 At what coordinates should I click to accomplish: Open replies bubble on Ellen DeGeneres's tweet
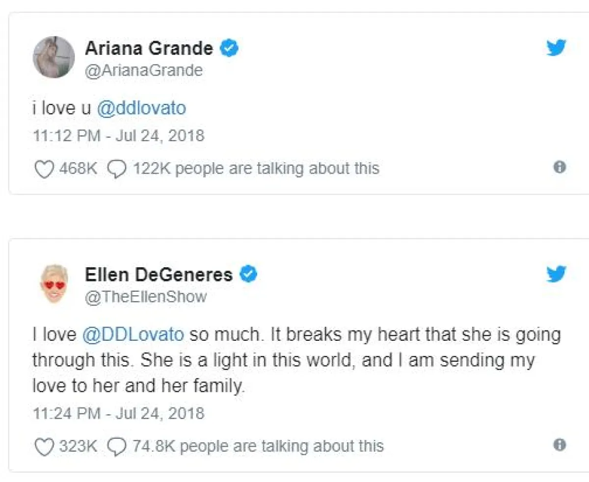click(x=117, y=446)
